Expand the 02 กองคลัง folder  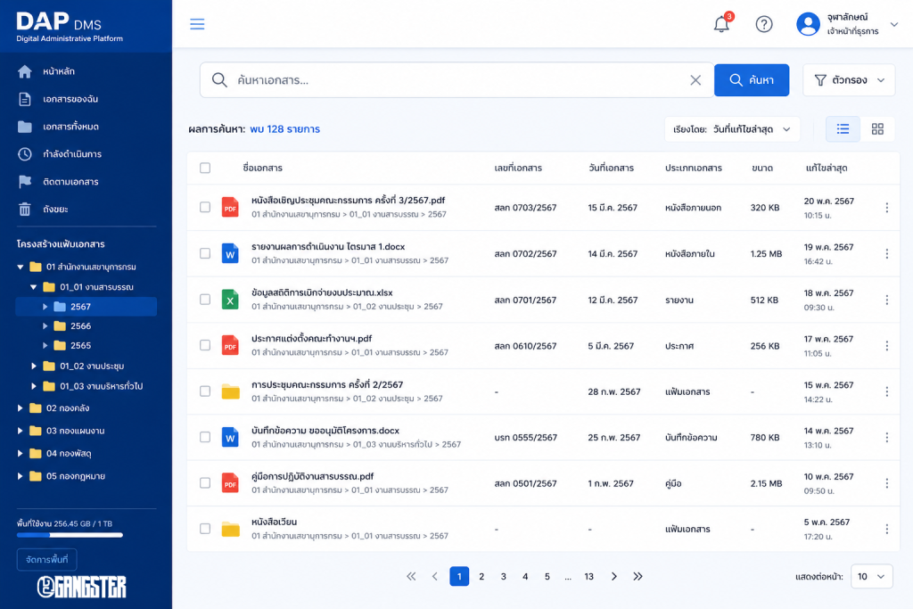click(x=21, y=408)
